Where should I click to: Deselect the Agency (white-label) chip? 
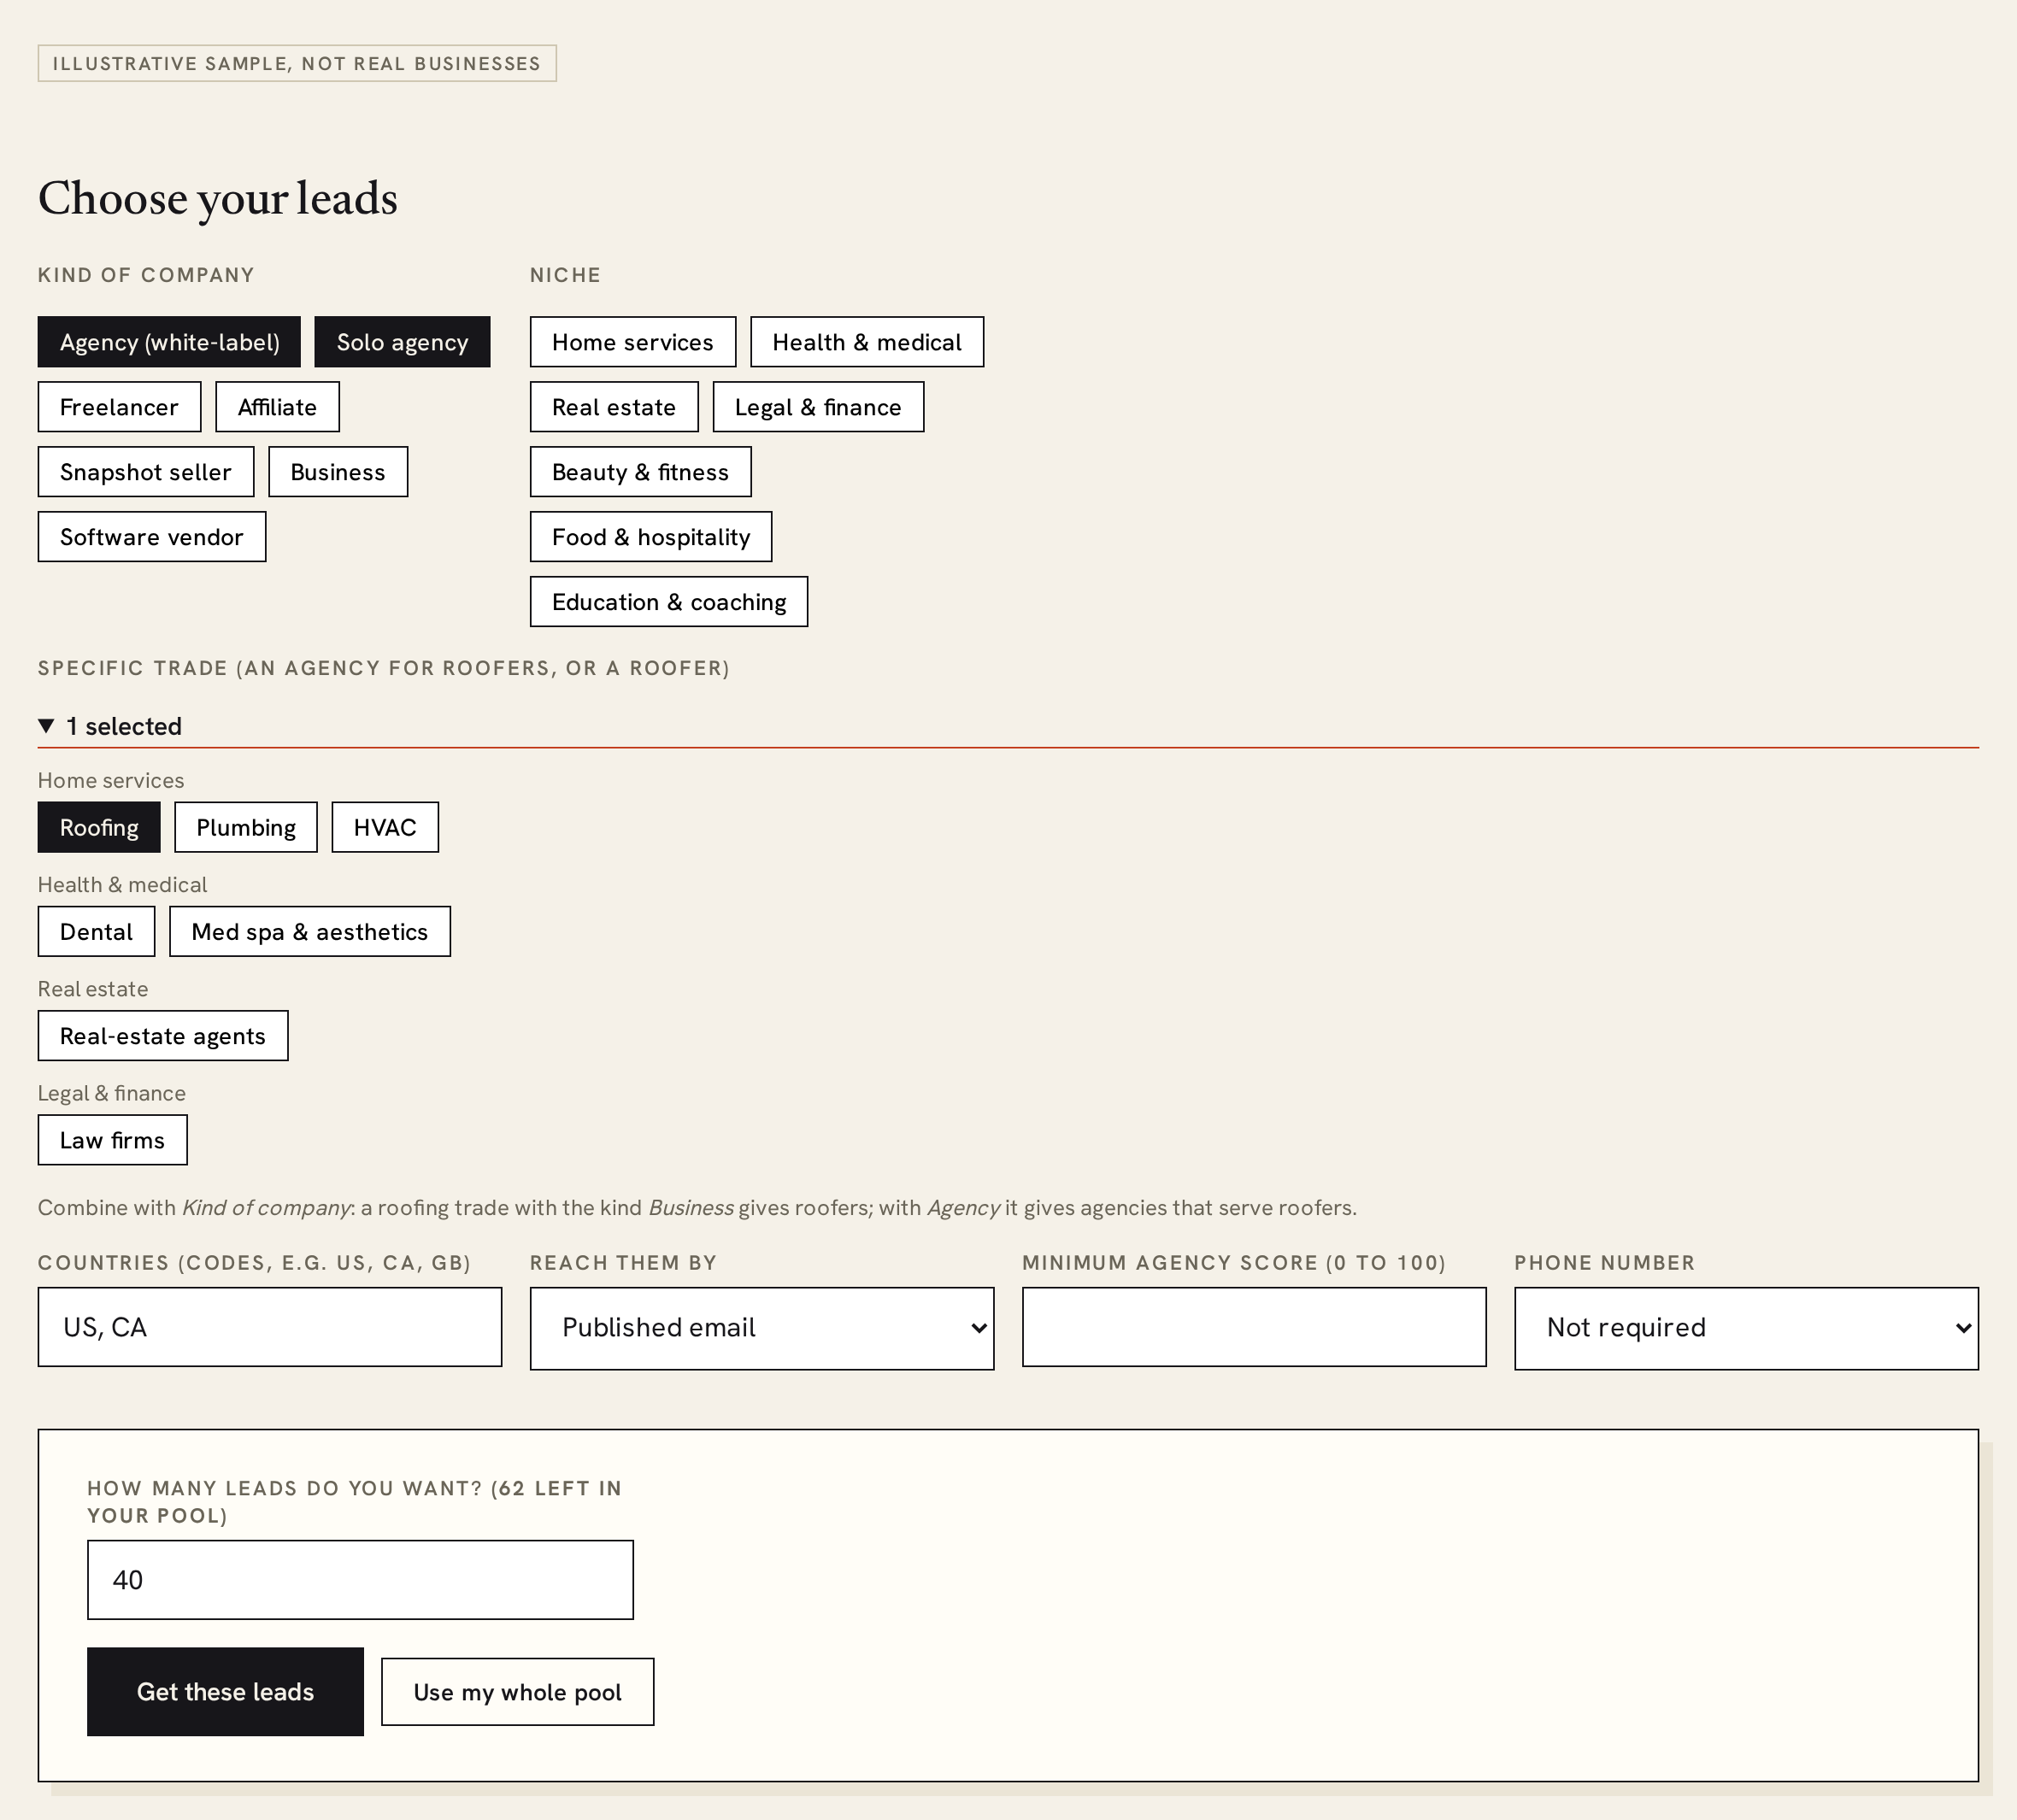pyautogui.click(x=169, y=342)
